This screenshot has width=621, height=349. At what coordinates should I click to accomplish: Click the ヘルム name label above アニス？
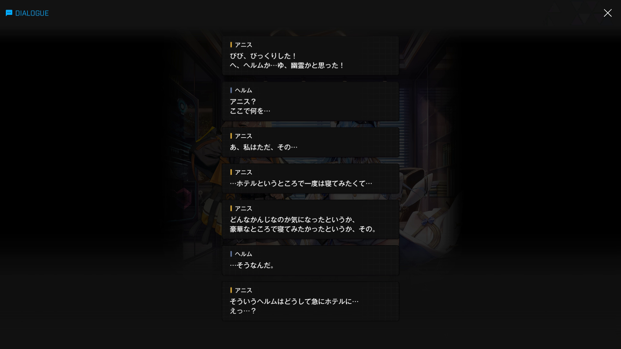click(244, 90)
